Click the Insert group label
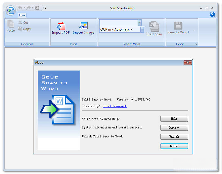Screen dimensions: 222x174 73,44
